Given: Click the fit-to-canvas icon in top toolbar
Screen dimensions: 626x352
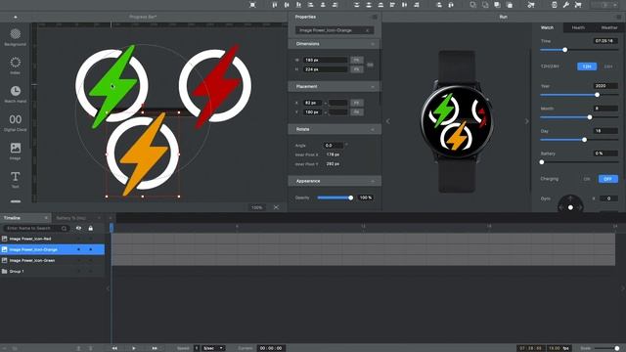Looking at the screenshot, I should (252, 5).
